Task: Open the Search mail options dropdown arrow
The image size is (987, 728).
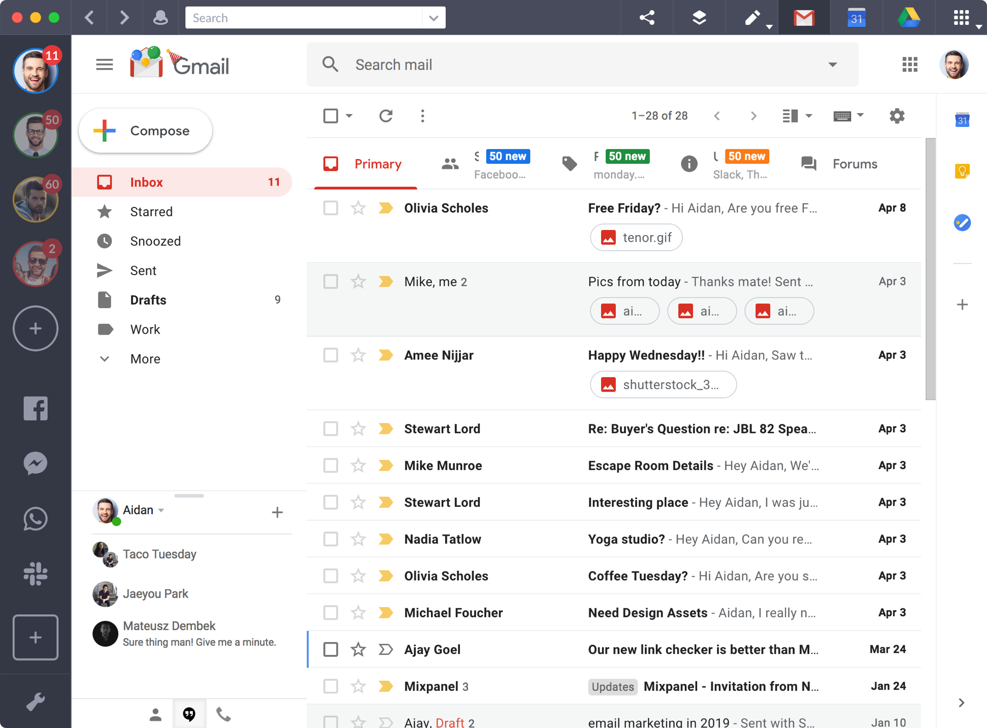Action: pos(833,64)
